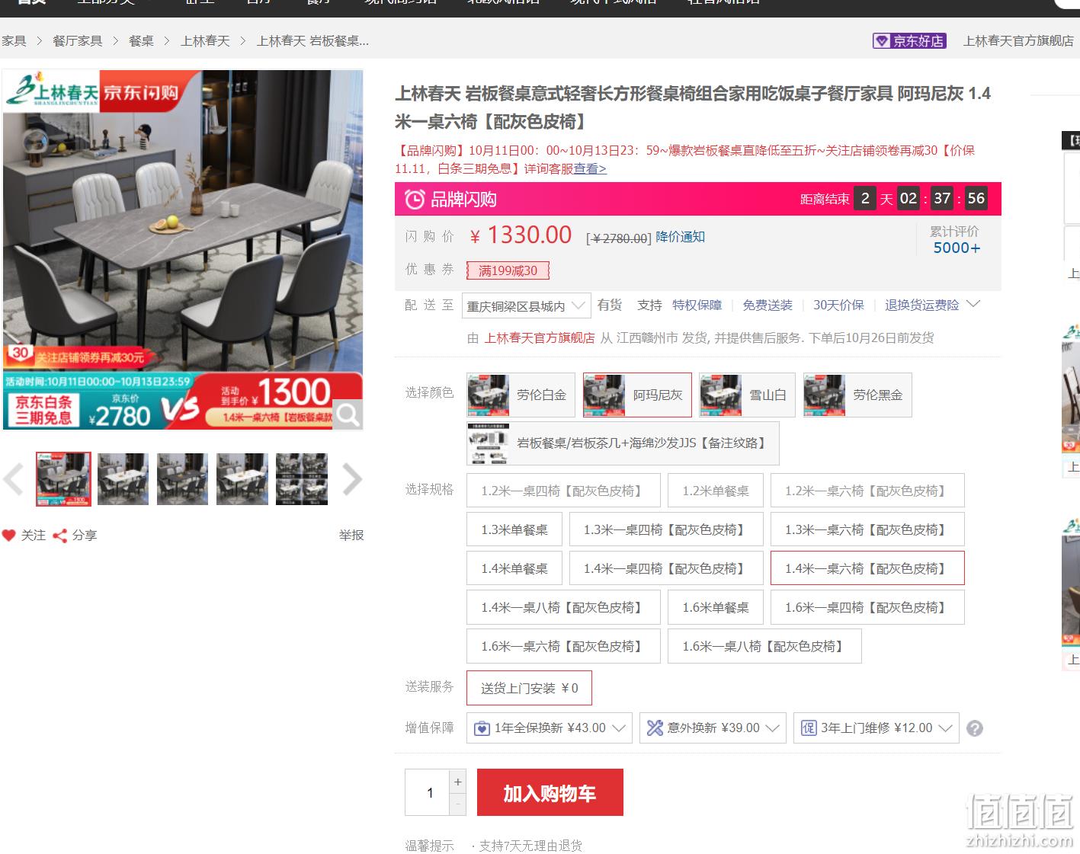Open breadcrumb 家具
The image size is (1080, 854).
pos(14,40)
